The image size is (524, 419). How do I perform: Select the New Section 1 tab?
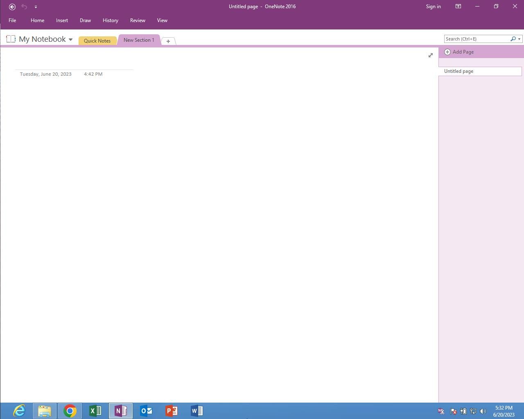click(x=139, y=40)
